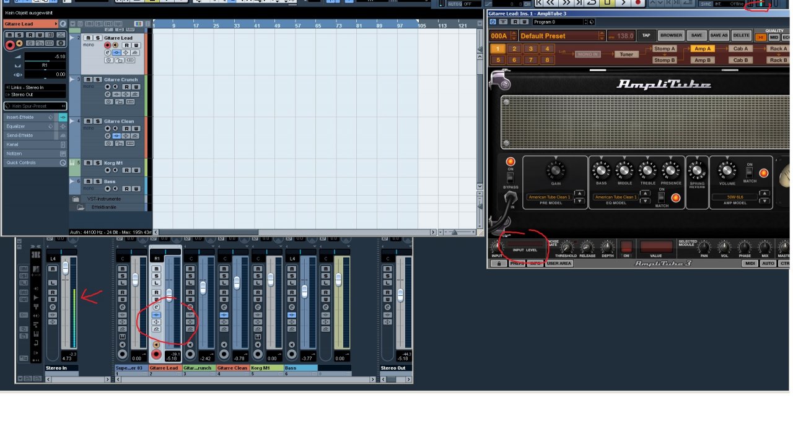Click inspector edit channel 'e' button beside Gitarre Lead
793x429 pixels.
(63, 24)
